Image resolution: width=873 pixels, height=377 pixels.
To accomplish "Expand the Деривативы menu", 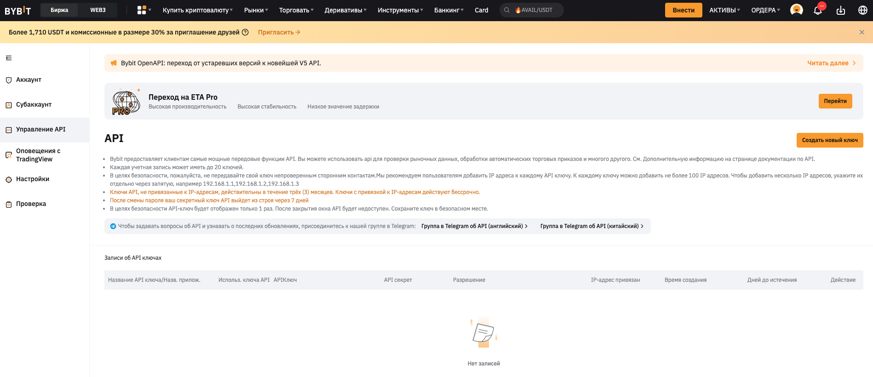I will (x=345, y=10).
